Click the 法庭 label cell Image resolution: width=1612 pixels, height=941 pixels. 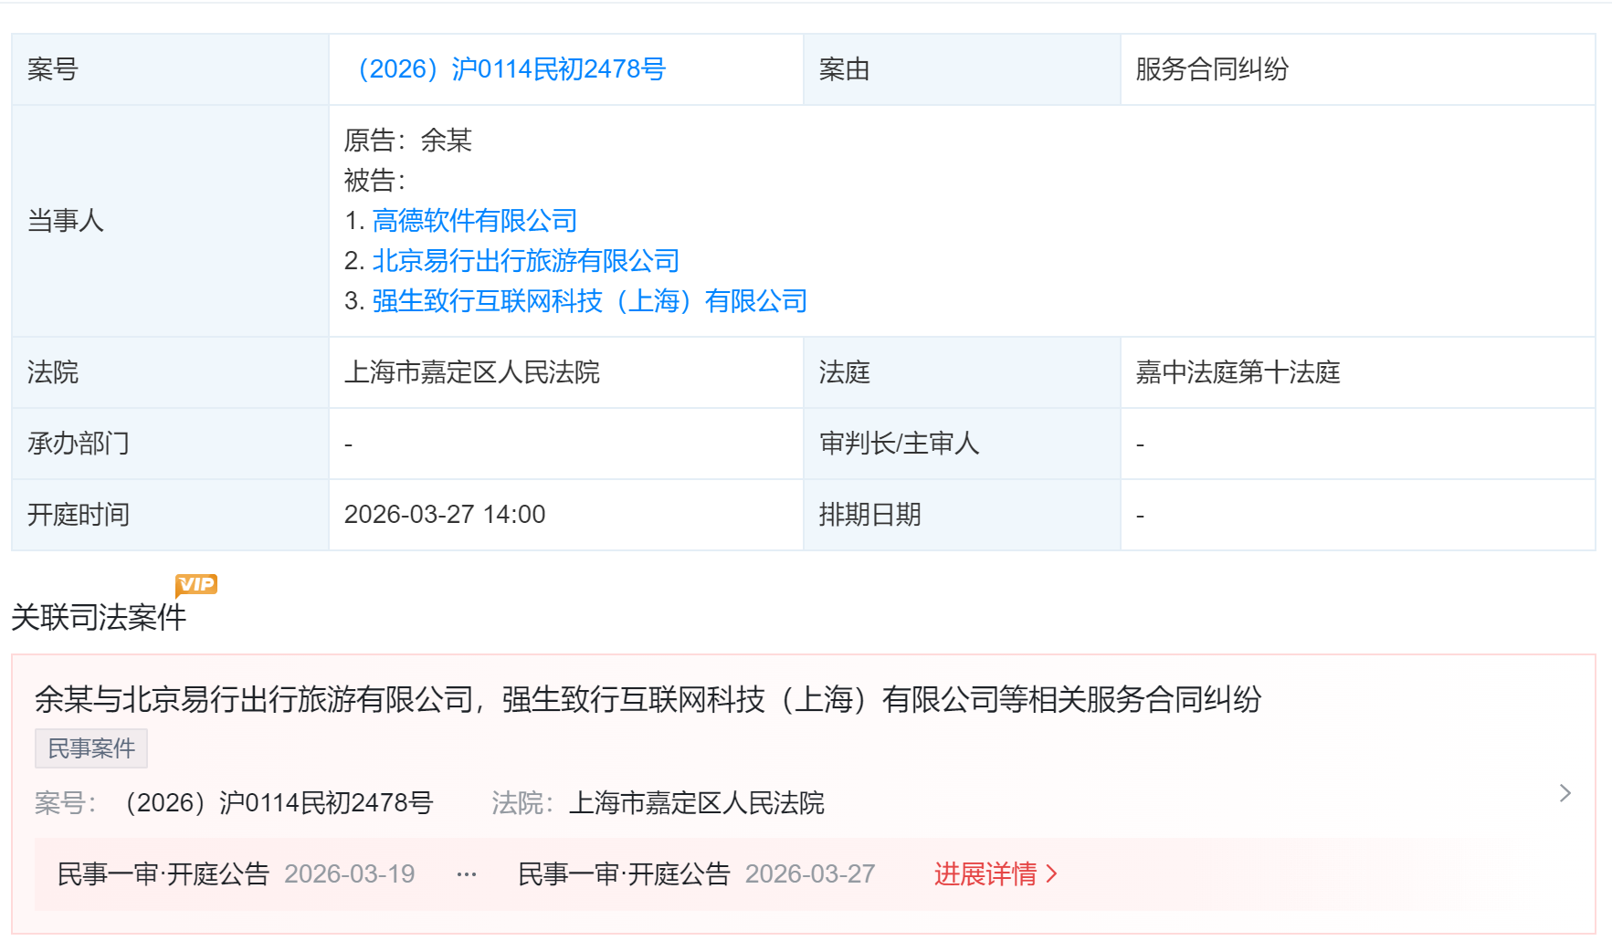962,372
